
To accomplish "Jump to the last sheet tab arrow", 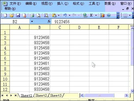I will tap(16, 95).
